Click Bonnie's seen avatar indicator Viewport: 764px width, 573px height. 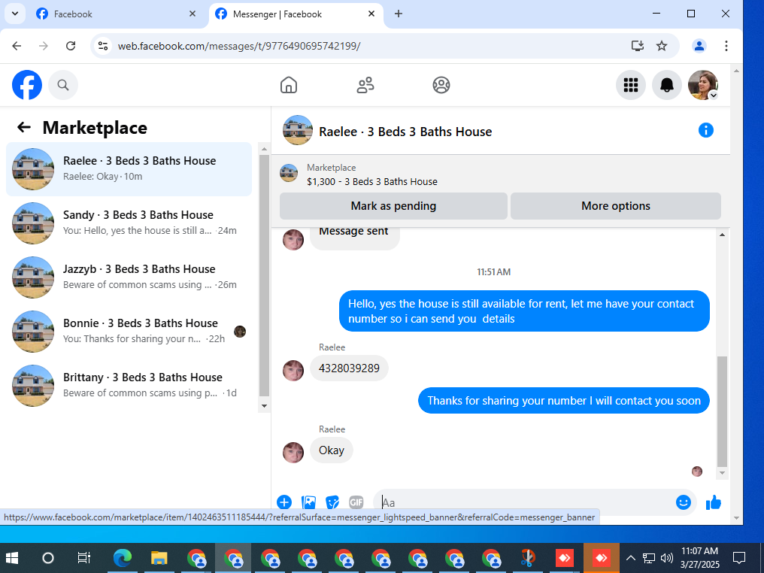tap(240, 332)
